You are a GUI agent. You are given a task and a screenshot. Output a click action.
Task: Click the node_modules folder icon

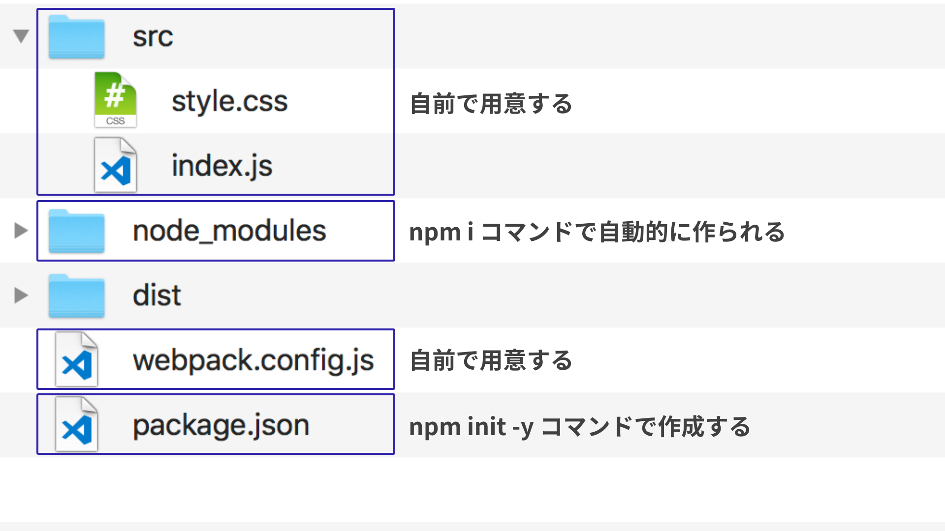point(76,231)
